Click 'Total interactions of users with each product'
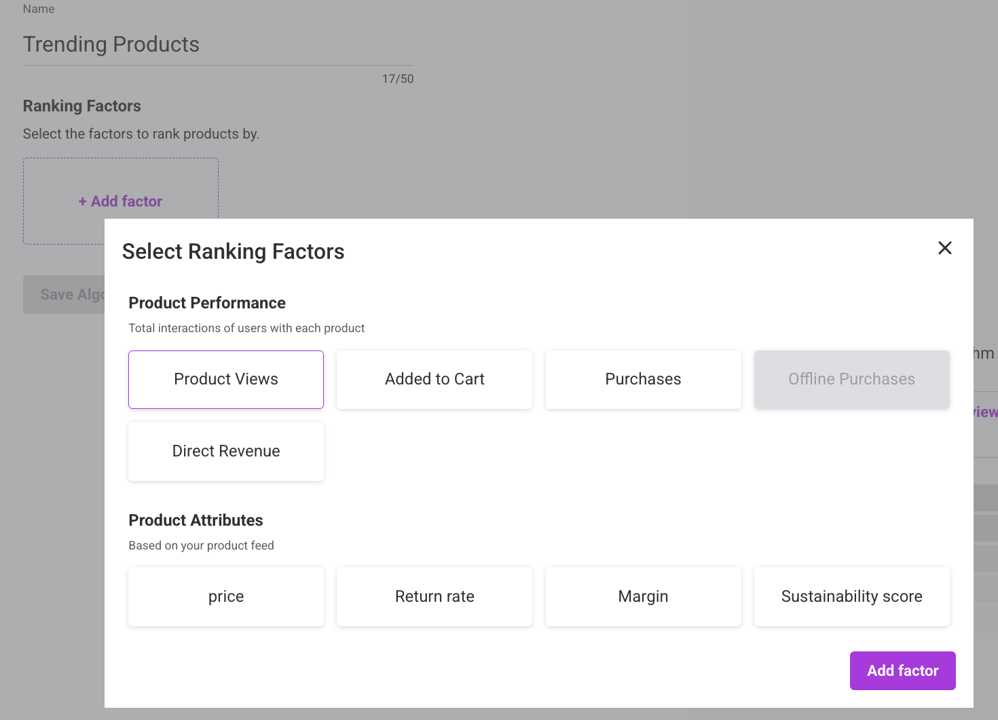Screen dimensions: 998x720 click(246, 328)
